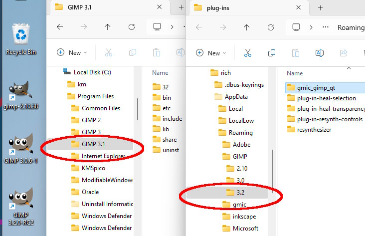This screenshot has height=236, width=365.
Task: Click Paste in the GIMP 3.1 window toolbar
Action: pos(157,53)
